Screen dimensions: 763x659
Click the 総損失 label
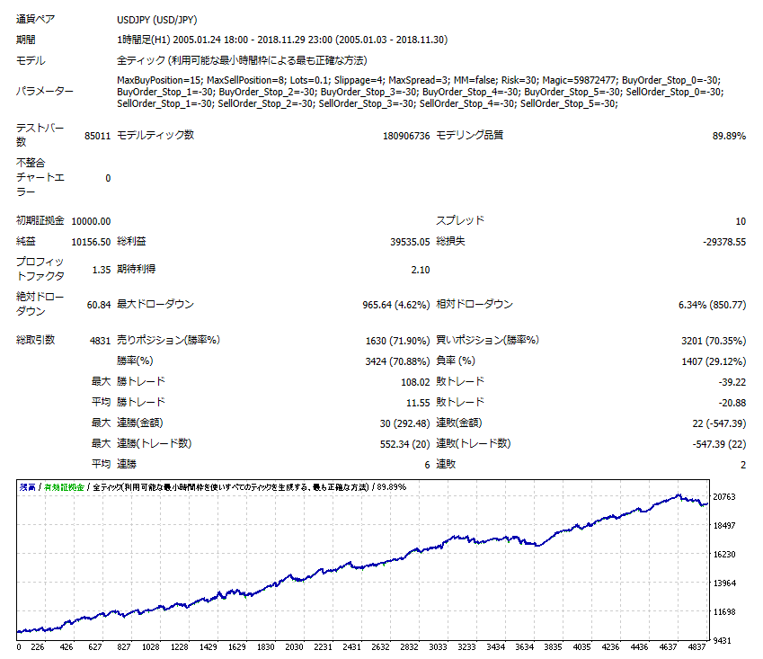coord(450,242)
